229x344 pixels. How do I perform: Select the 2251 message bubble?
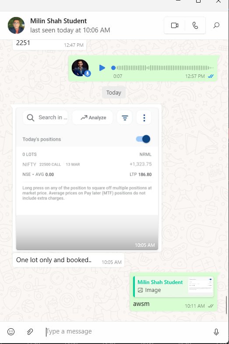click(49, 44)
